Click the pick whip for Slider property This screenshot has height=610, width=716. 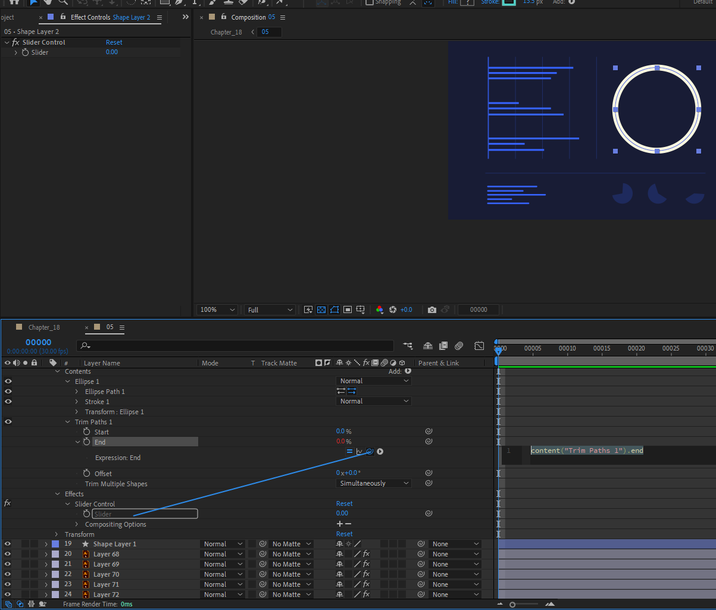pyautogui.click(x=429, y=513)
